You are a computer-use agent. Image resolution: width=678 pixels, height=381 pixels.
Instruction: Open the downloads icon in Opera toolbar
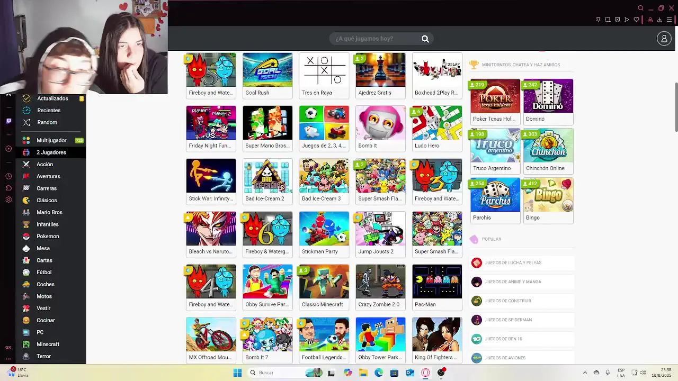click(659, 20)
